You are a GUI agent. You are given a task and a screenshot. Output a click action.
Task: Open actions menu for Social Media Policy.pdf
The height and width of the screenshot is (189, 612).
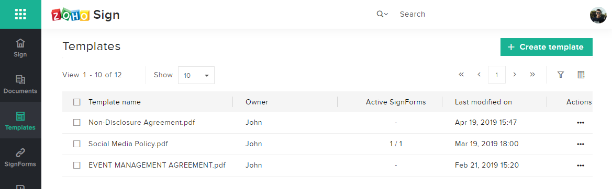coord(581,144)
